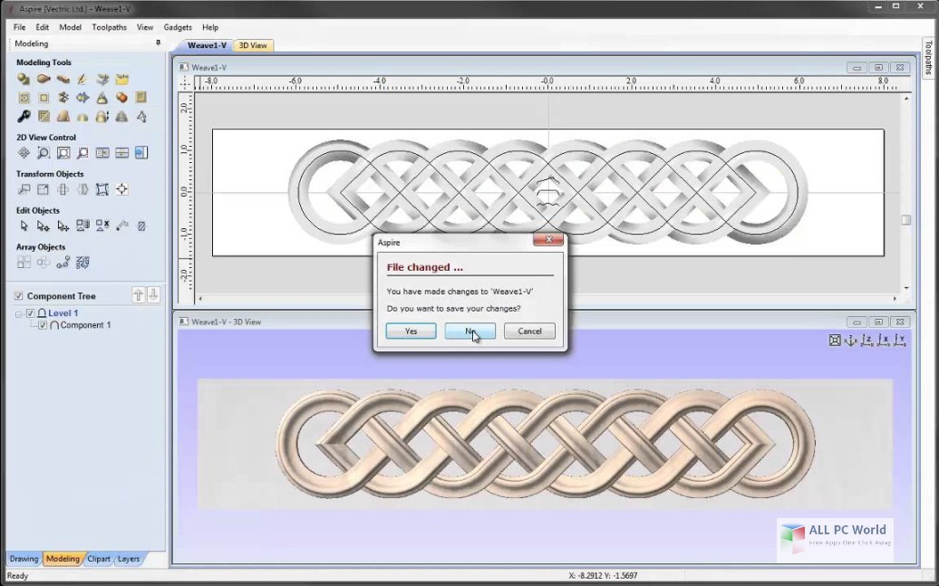
Task: Select the Modeling tab at bottom
Action: [63, 559]
